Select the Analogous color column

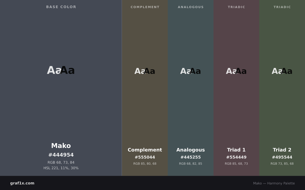[191, 88]
